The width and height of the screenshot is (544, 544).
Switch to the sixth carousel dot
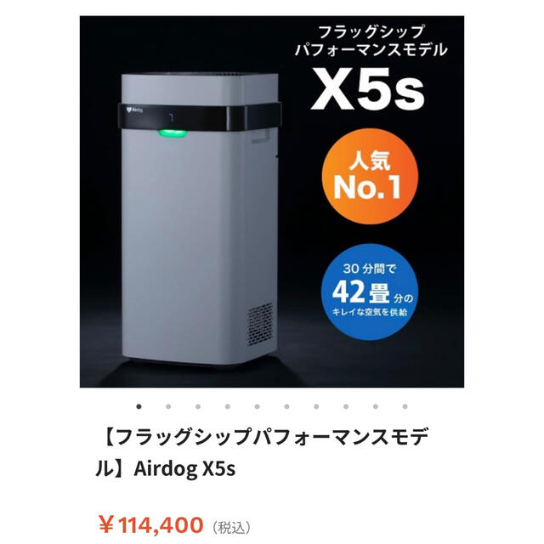[286, 406]
